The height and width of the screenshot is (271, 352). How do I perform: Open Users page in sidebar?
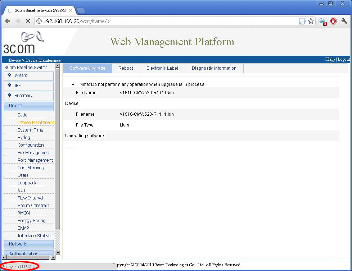(23, 175)
